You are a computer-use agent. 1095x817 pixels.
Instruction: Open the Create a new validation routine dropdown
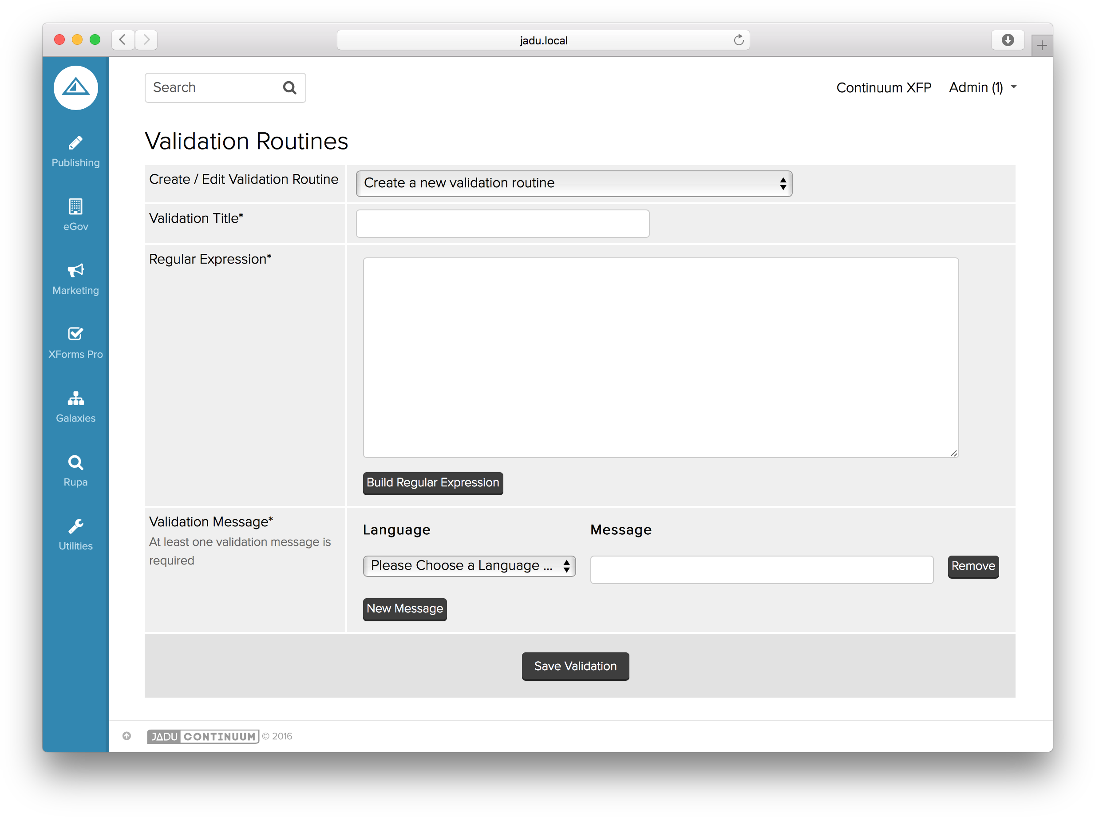573,183
